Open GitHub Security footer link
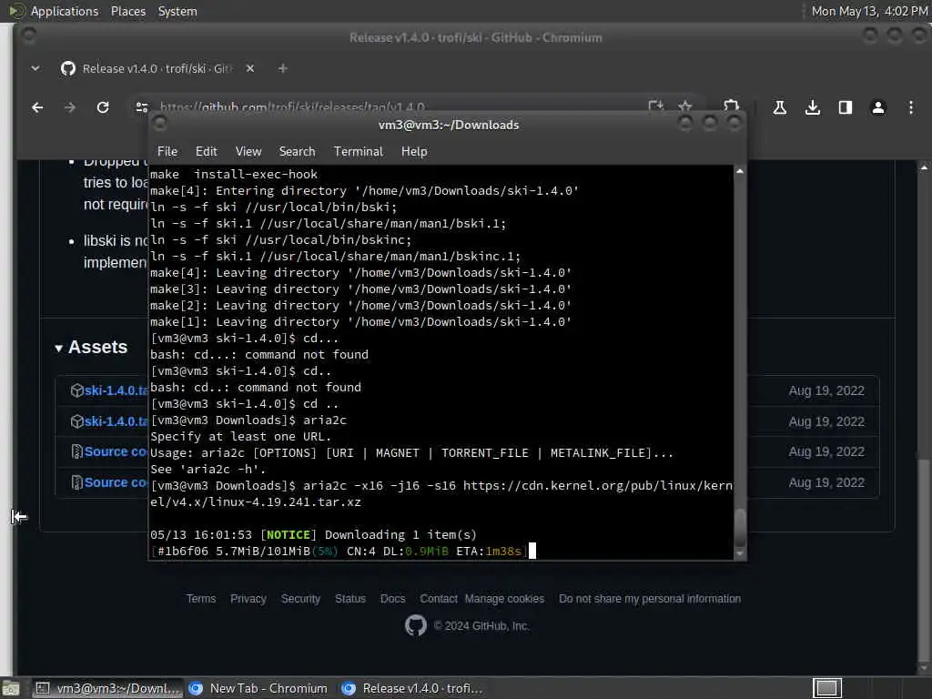 (x=300, y=599)
